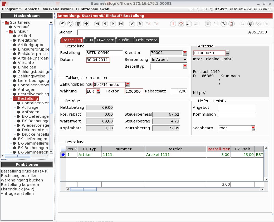The height and width of the screenshot is (222, 274).
Task: Open the Ansicht menu
Action: [x=32, y=9]
